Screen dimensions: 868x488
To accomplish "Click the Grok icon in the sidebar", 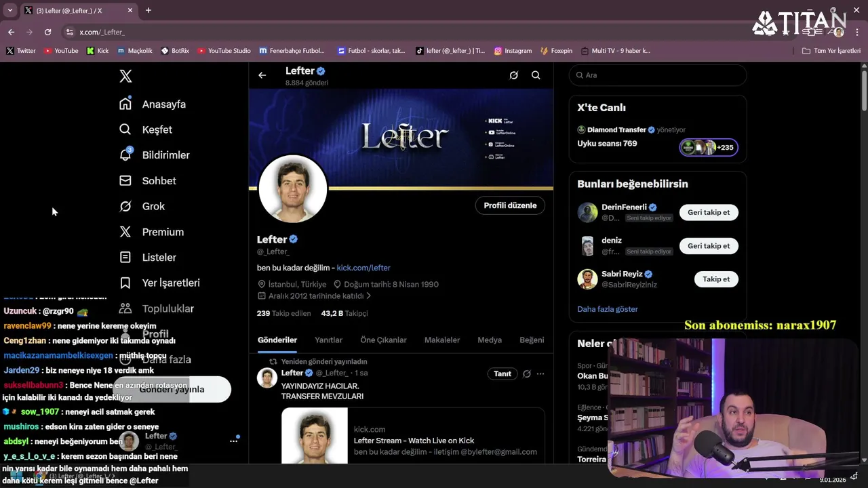I will (x=125, y=206).
